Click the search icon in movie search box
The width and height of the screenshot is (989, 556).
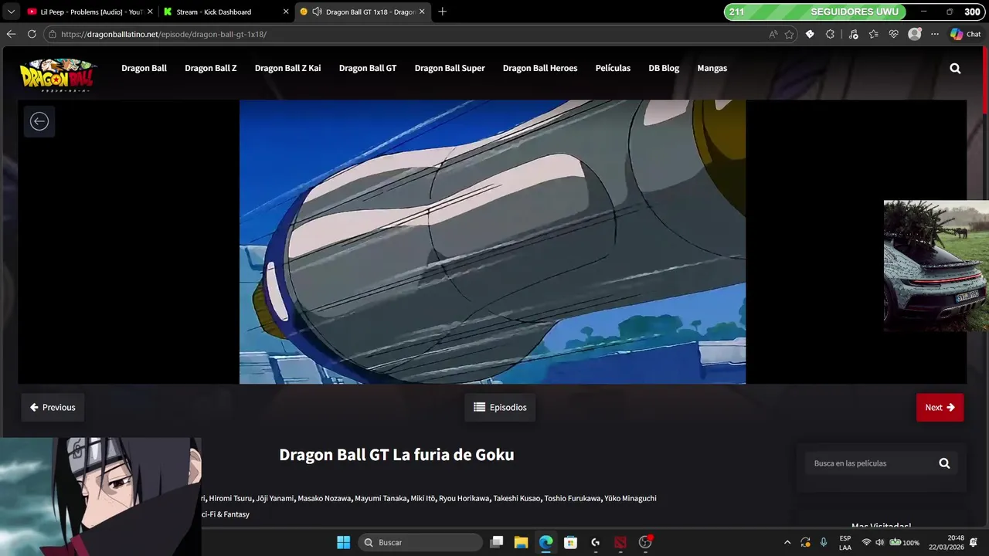tap(944, 463)
